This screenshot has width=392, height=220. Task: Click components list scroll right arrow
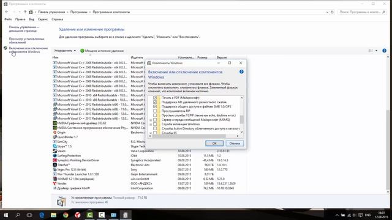coord(238,136)
